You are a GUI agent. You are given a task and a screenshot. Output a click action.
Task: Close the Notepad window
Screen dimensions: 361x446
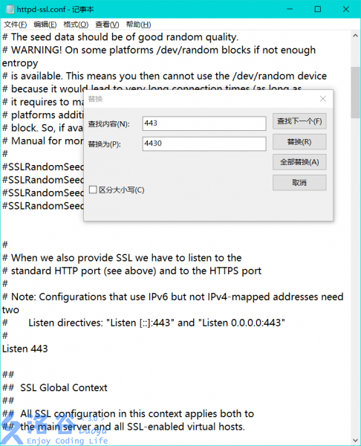click(346, 9)
